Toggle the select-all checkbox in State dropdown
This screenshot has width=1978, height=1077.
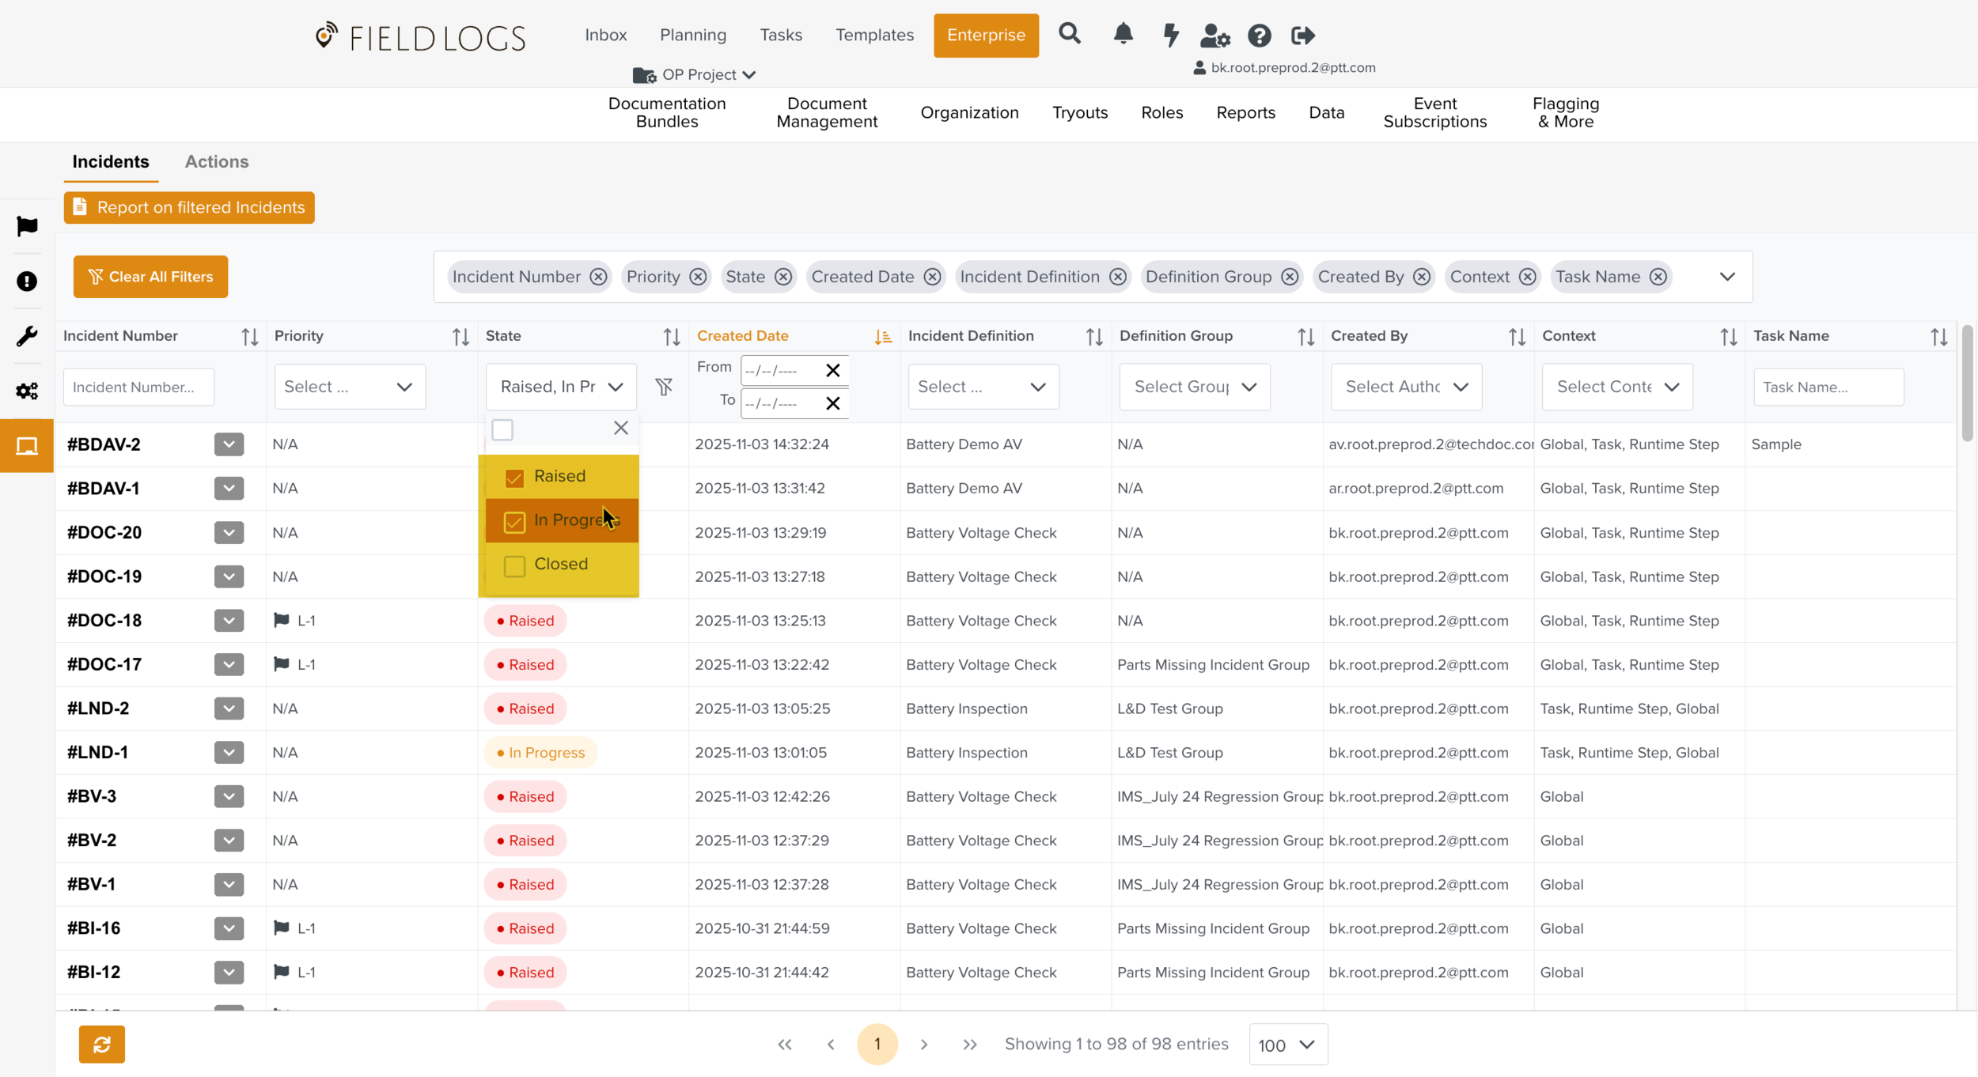502,429
